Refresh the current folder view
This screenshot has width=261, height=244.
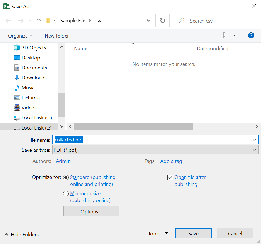(162, 20)
